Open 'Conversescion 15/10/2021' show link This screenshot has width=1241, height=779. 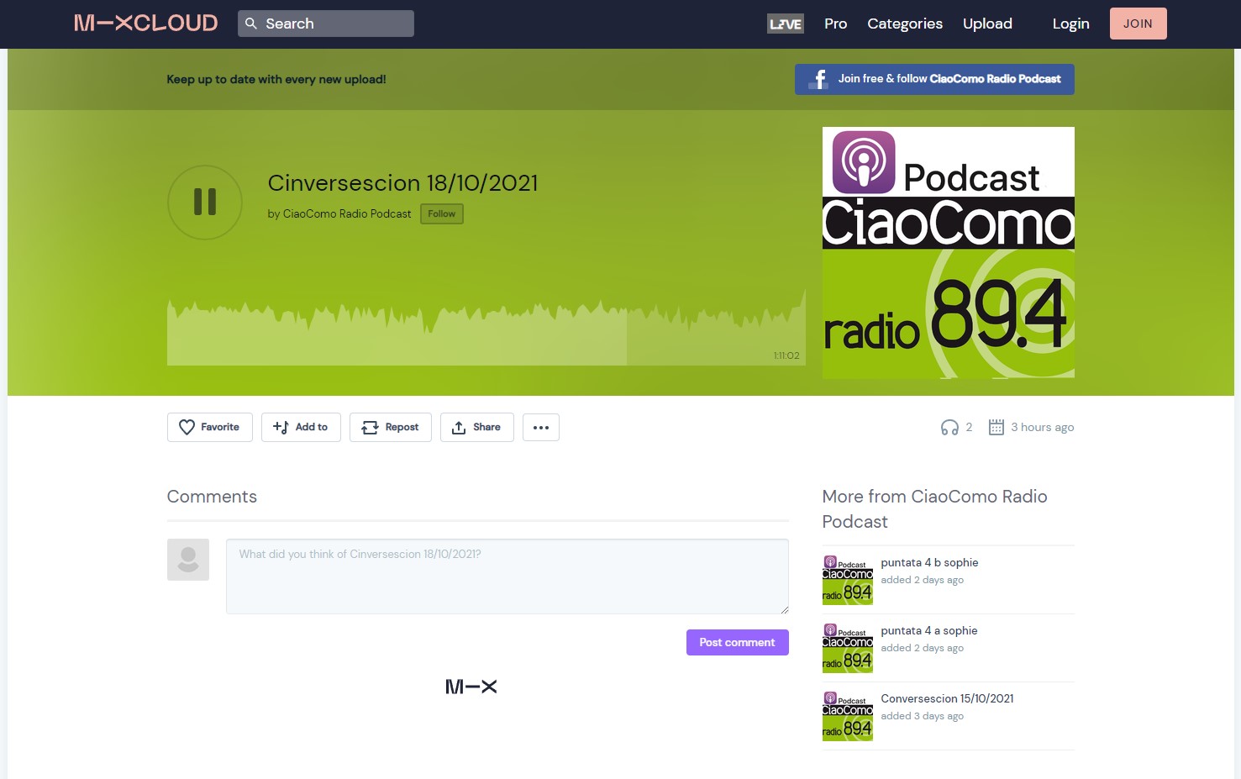[x=947, y=698]
